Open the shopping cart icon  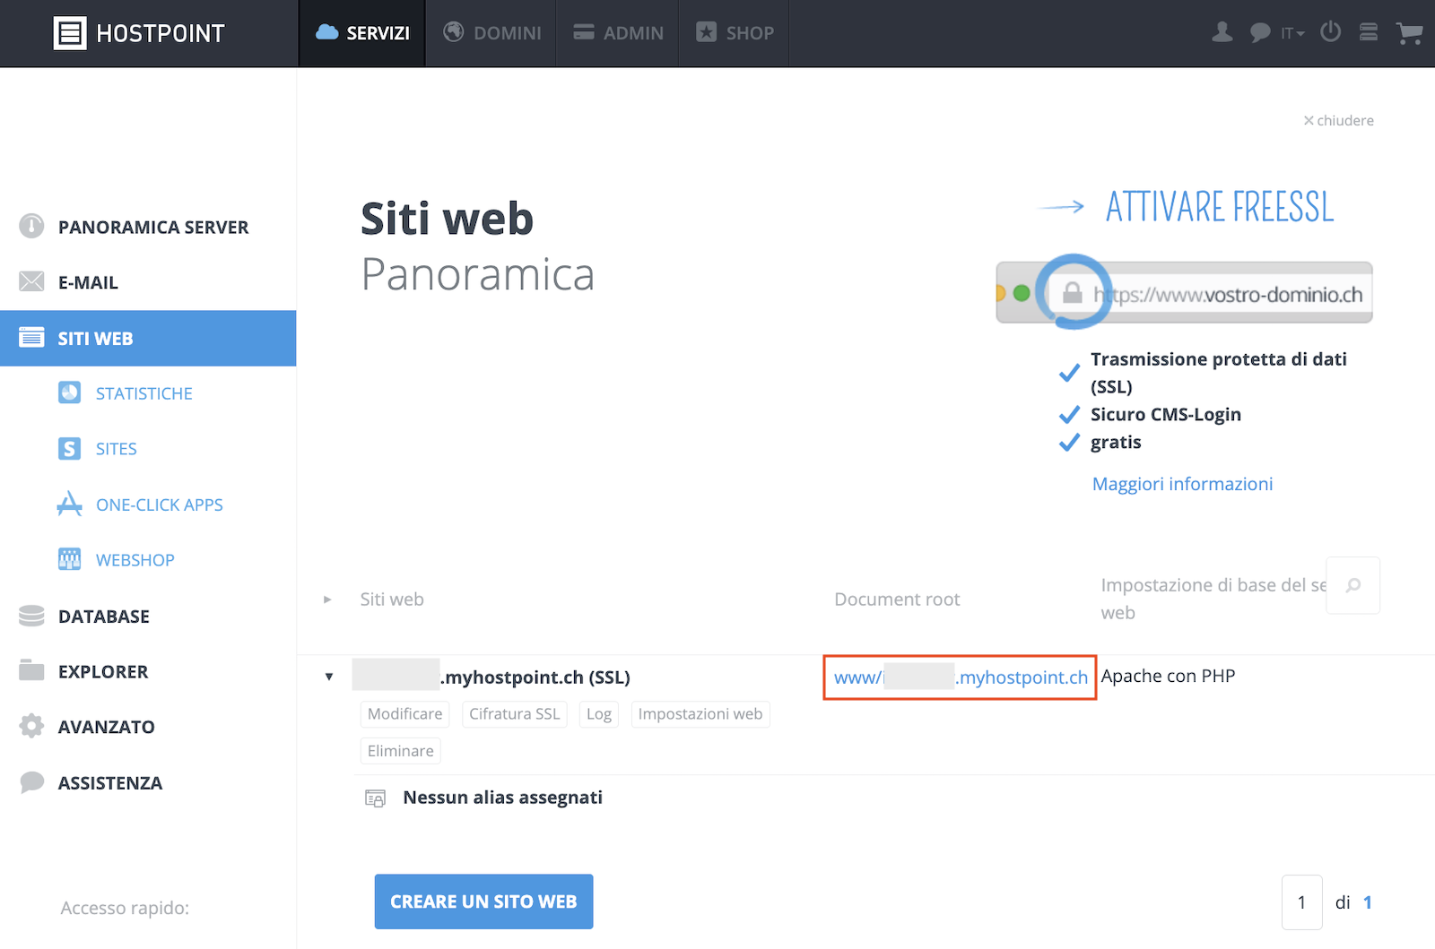(1410, 33)
